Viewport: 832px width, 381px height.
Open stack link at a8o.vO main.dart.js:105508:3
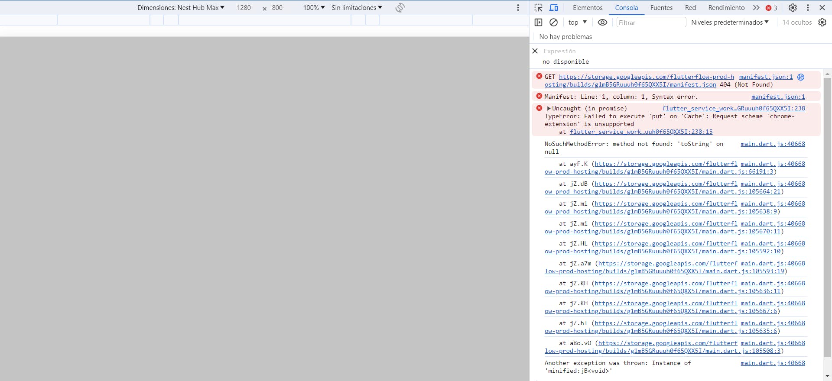pos(662,347)
